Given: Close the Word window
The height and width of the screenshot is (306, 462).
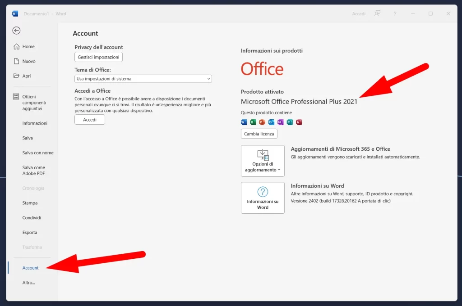Looking at the screenshot, I should pos(448,13).
